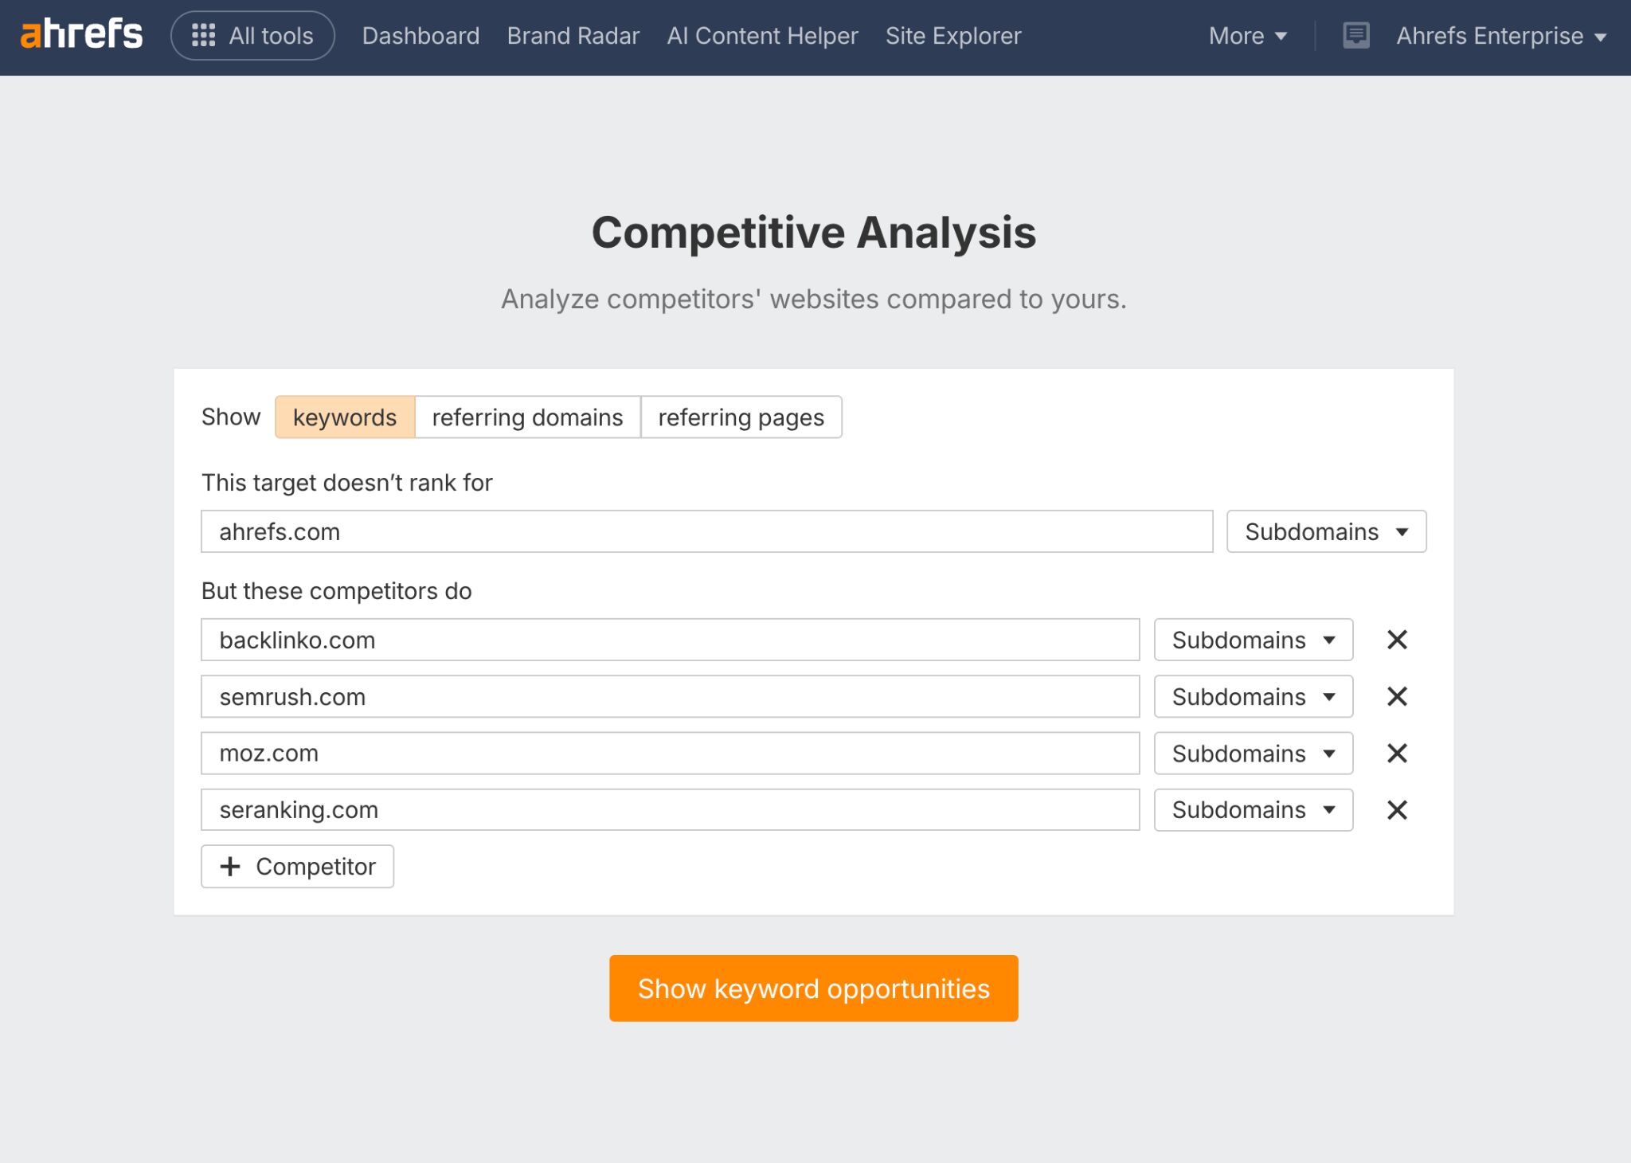Navigate to AI Content Helper
1631x1163 pixels.
[762, 35]
